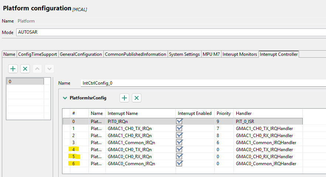Uncheck Interrupt Enabled for PIT0_IRQn

coord(179,121)
